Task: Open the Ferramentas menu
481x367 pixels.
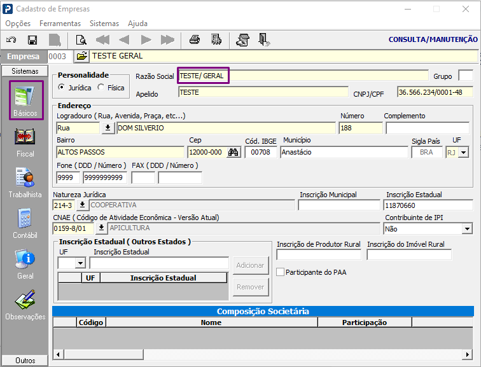Action: click(x=60, y=24)
